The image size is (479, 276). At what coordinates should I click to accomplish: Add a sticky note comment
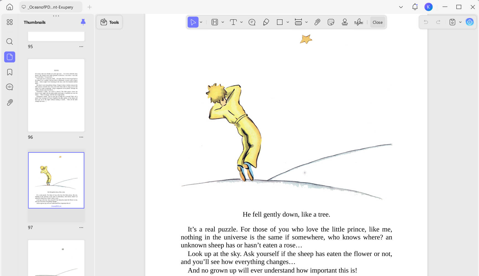tap(252, 22)
